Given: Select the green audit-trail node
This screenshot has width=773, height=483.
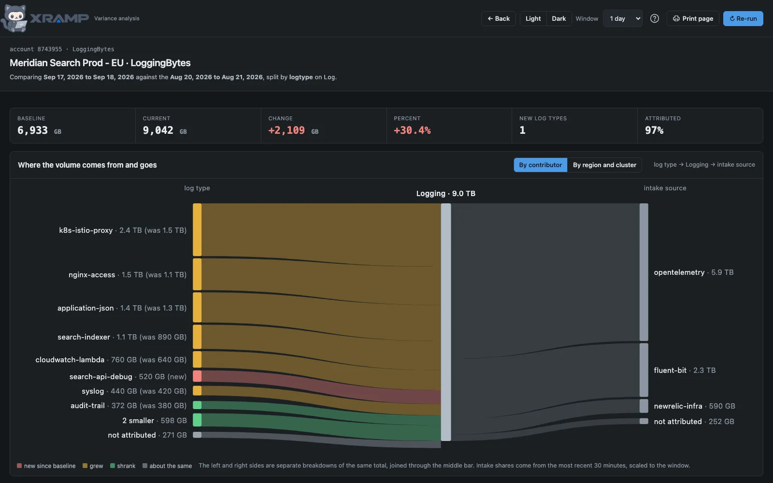Looking at the screenshot, I should [x=197, y=405].
